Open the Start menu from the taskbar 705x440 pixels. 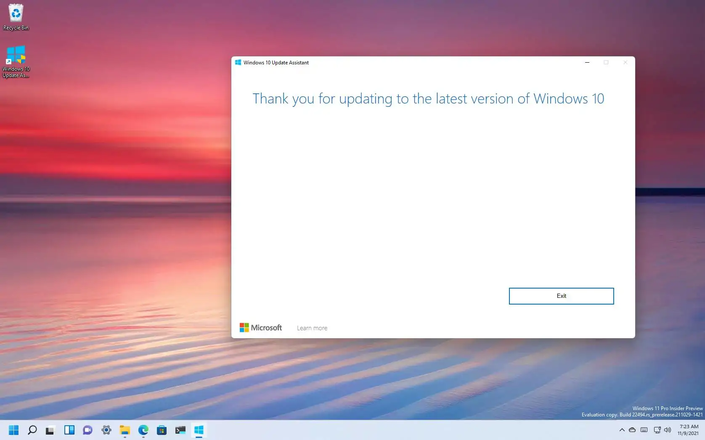(14, 430)
